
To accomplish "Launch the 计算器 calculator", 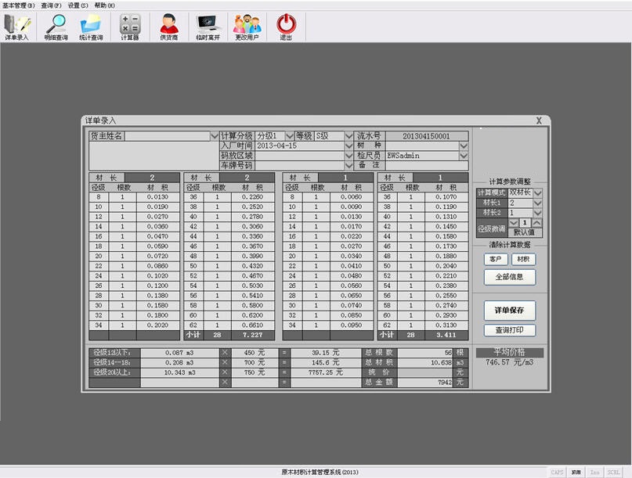I will [129, 27].
